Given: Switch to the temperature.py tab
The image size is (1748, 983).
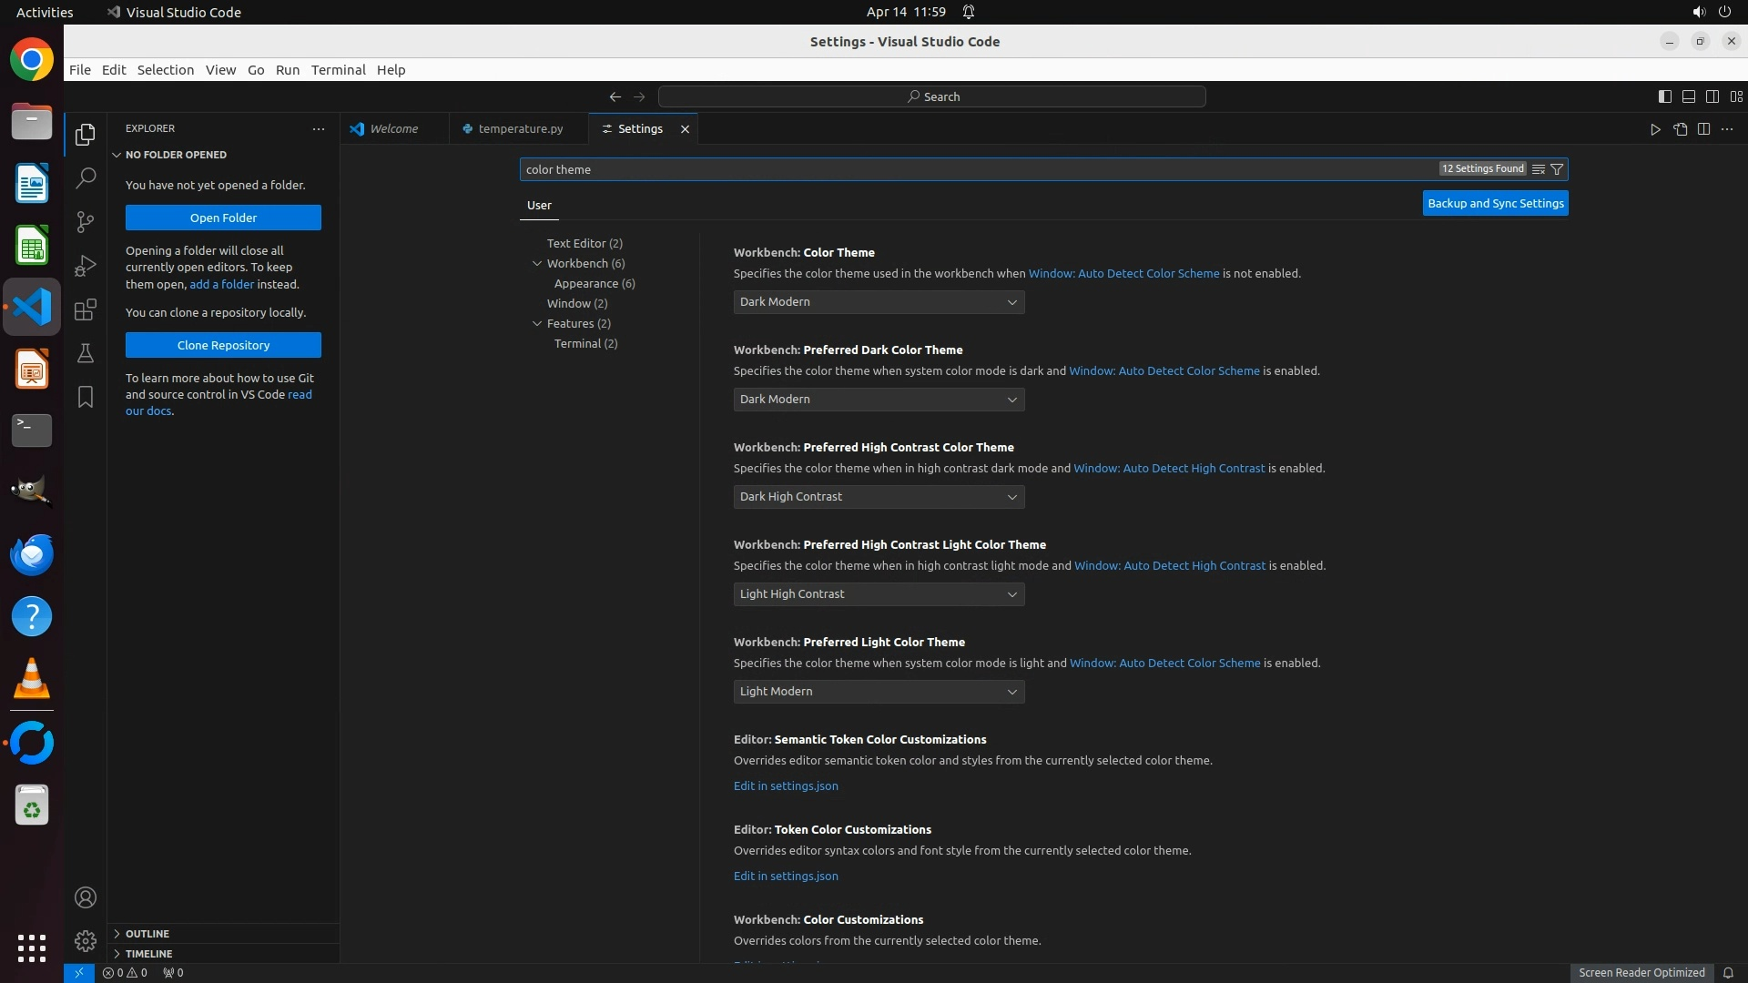Looking at the screenshot, I should tap(520, 129).
